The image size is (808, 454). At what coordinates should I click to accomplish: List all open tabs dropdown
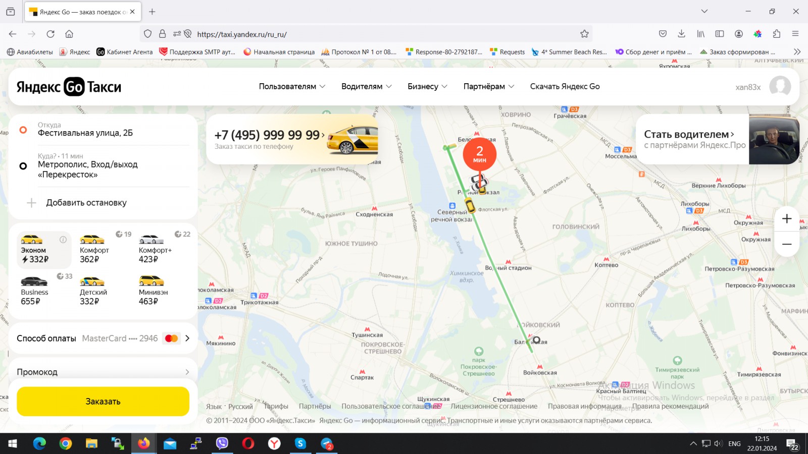(704, 11)
